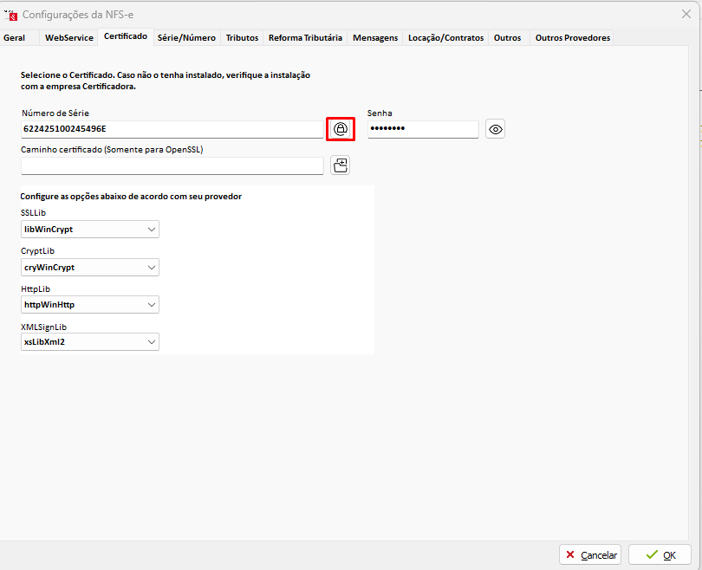Click the Caminho certificado path field
The height and width of the screenshot is (570, 702).
[172, 166]
